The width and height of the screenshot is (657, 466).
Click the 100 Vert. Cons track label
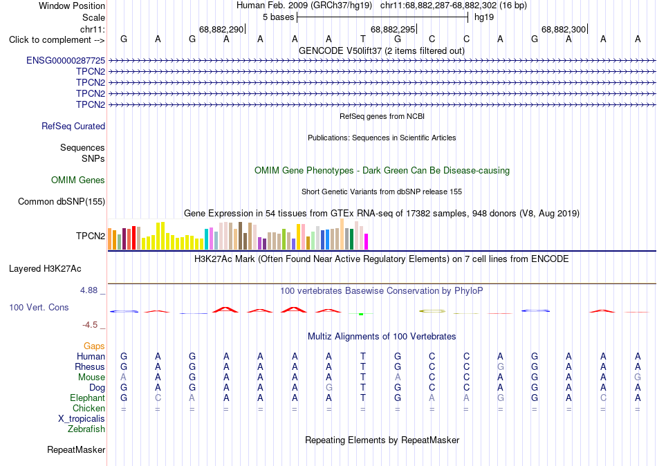(39, 308)
